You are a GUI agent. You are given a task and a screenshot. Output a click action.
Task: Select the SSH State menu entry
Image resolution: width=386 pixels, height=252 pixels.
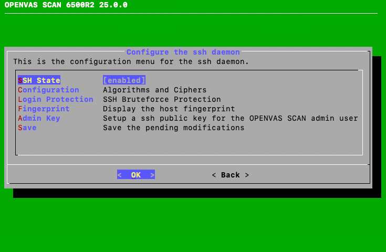tap(39, 80)
